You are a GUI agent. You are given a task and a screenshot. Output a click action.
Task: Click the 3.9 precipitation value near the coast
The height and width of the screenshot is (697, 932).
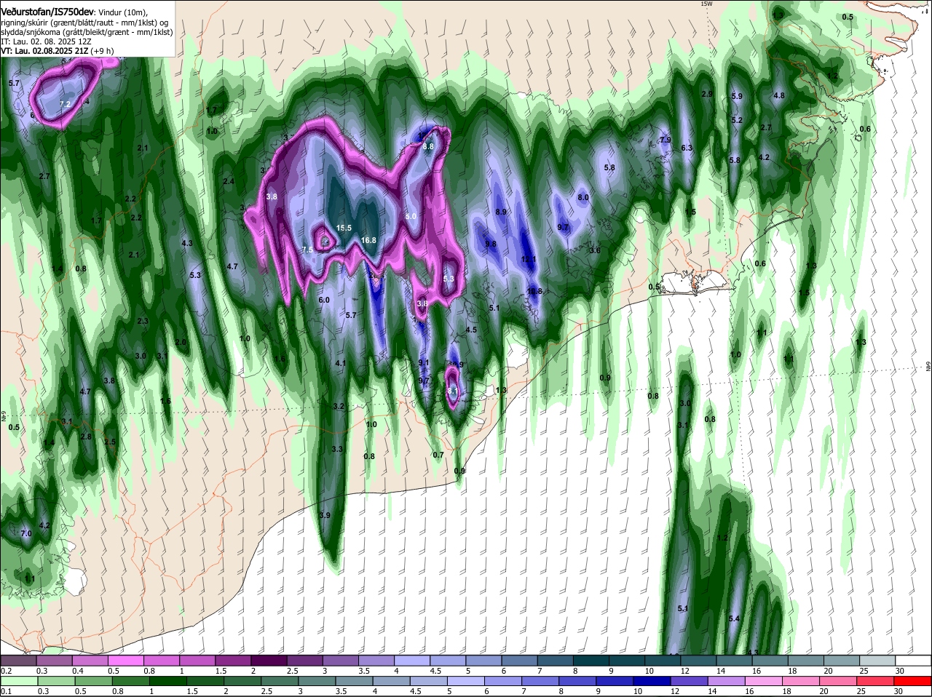pyautogui.click(x=325, y=515)
